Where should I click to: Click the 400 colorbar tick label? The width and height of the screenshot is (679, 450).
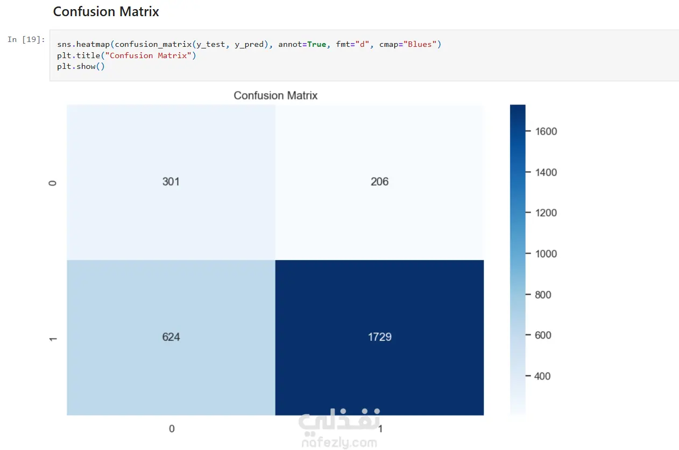[543, 376]
